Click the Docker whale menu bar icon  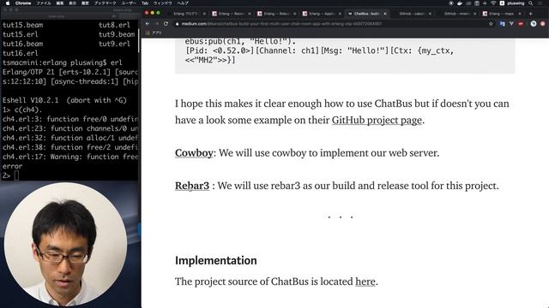coord(460,3)
